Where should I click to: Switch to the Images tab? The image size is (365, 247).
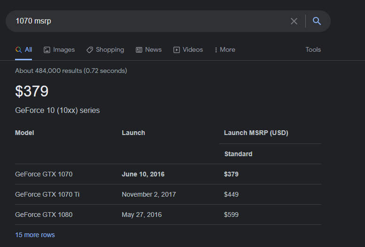[x=59, y=50]
